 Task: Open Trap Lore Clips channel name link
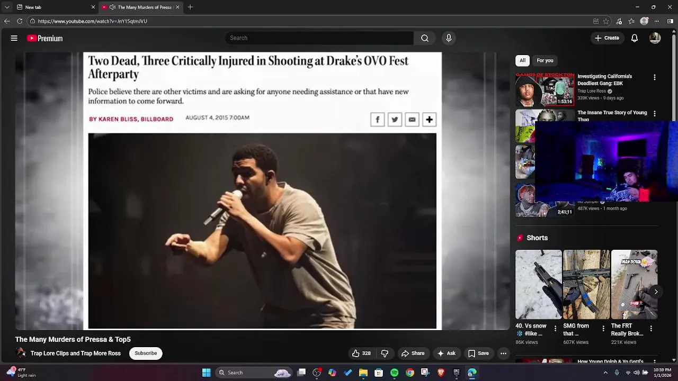(76, 353)
